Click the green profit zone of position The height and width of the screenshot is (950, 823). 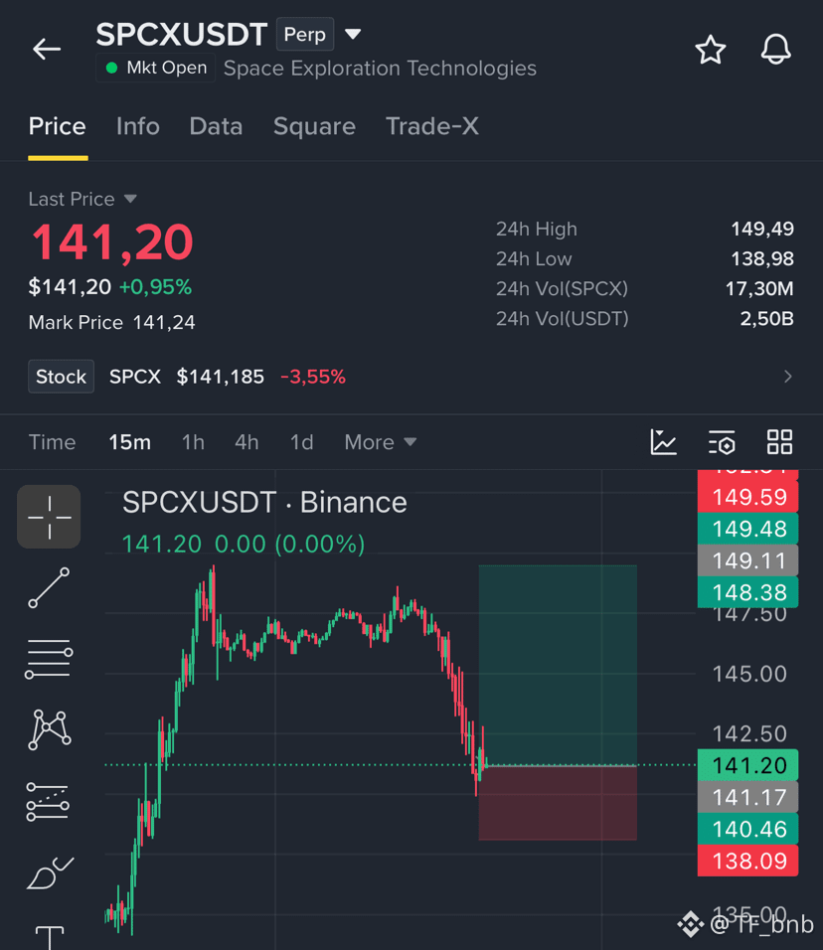click(558, 665)
